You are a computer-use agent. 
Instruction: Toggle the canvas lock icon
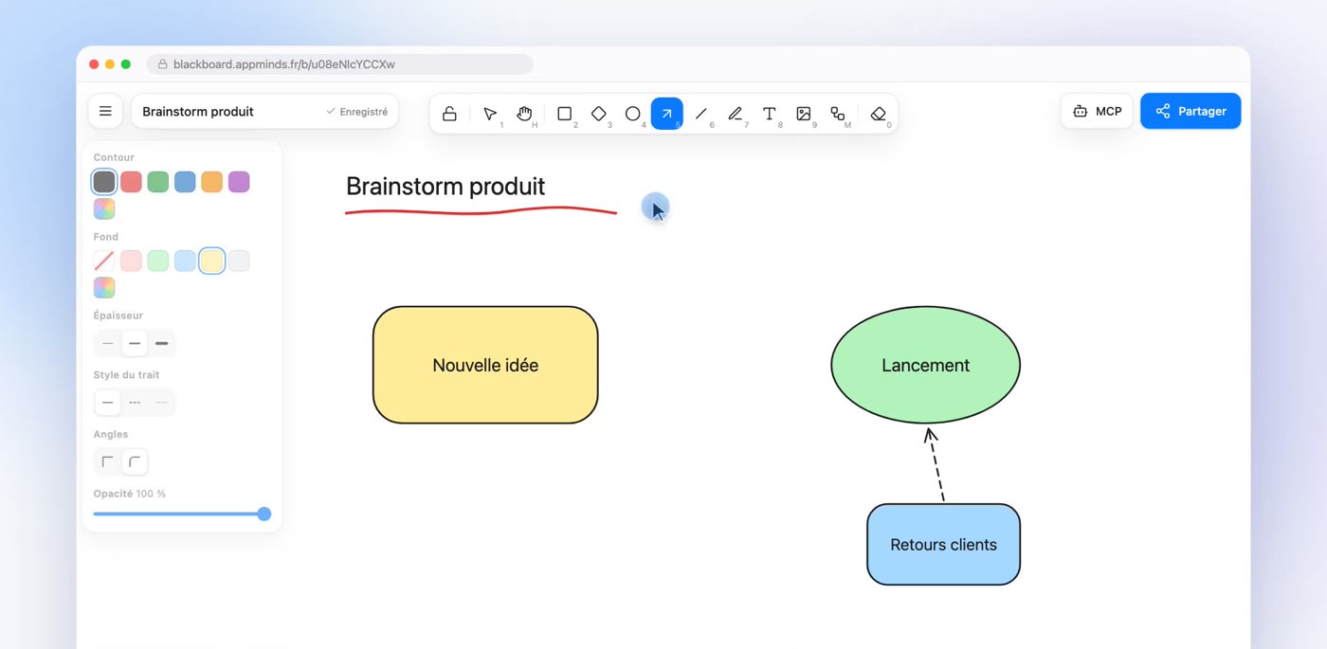[449, 114]
